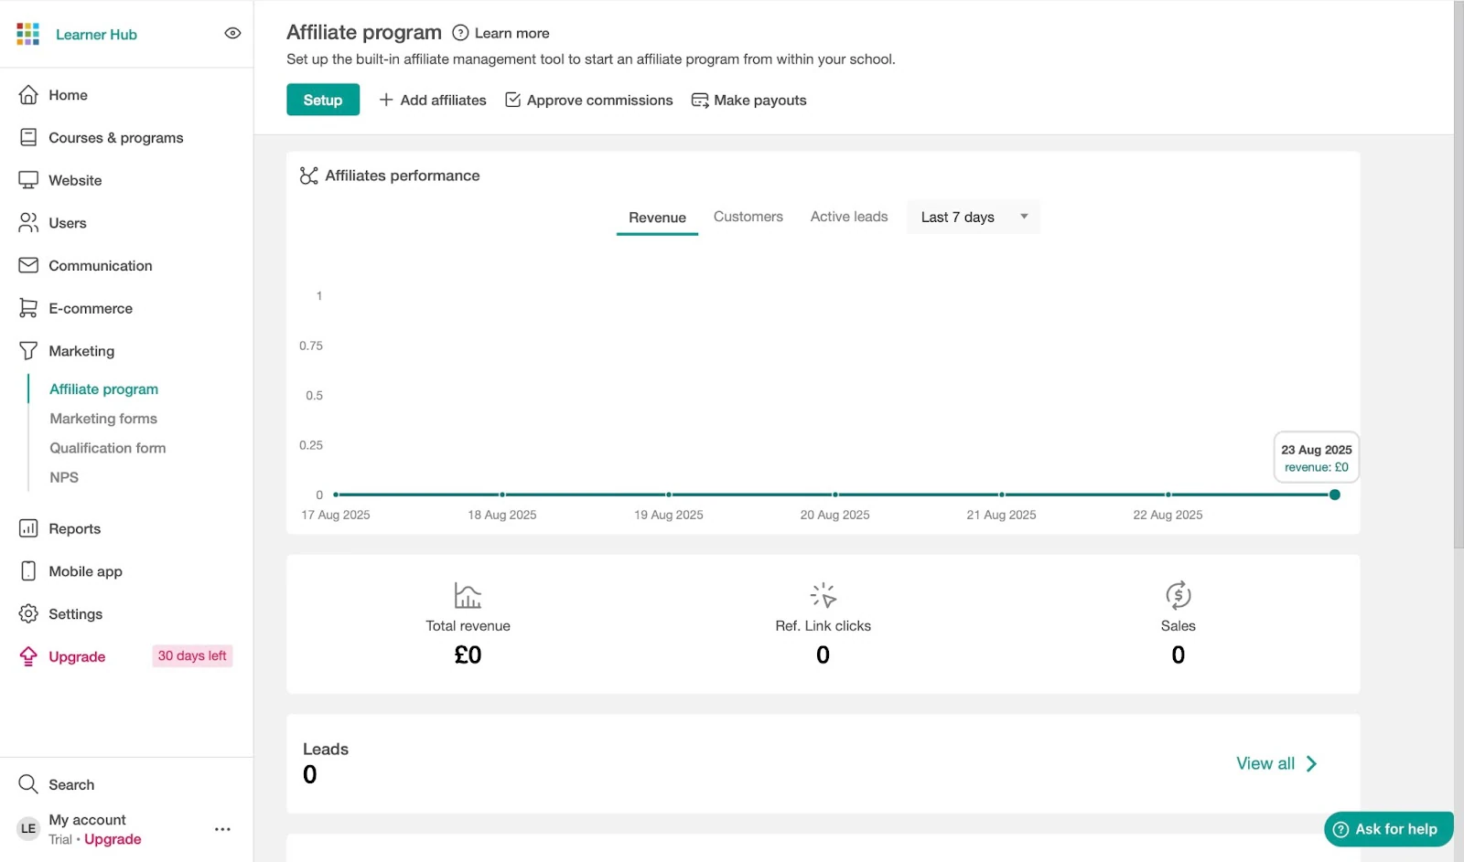The height and width of the screenshot is (862, 1464).
Task: Click the LE account avatar
Action: (28, 828)
